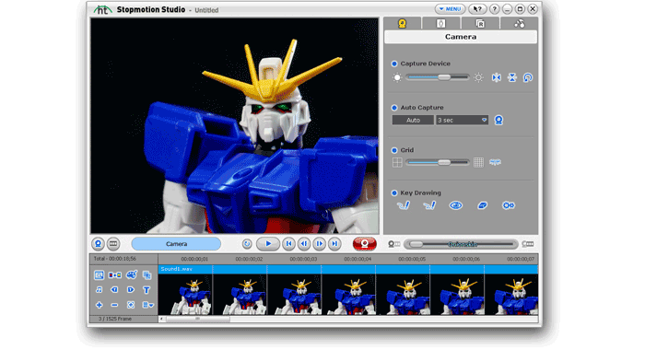This screenshot has height=350, width=645.
Task: Switch to film strip mode button
Action: (x=113, y=244)
